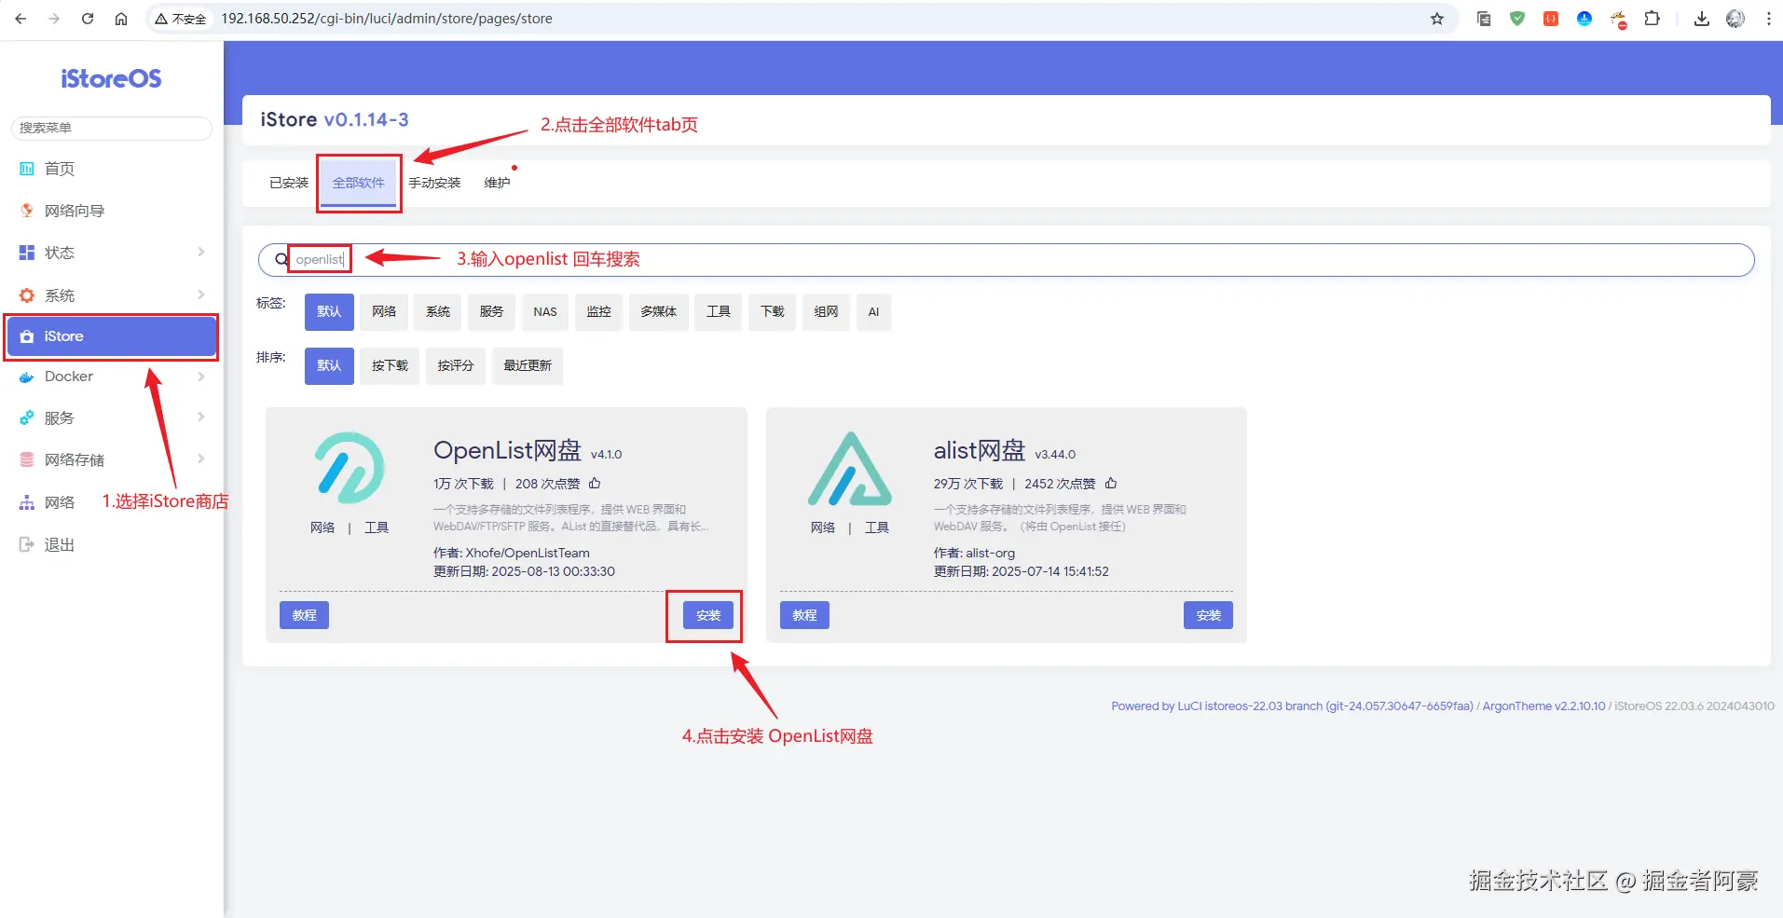Filter by the NAS tag

point(545,312)
